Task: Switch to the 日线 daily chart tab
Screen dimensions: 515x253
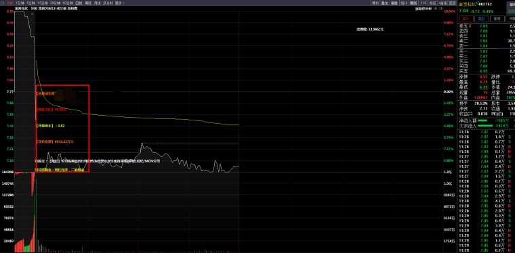Action: [79, 3]
